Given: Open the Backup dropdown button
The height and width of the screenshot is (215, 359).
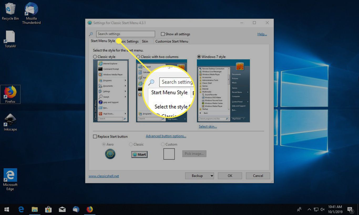Looking at the screenshot, I should [199, 176].
